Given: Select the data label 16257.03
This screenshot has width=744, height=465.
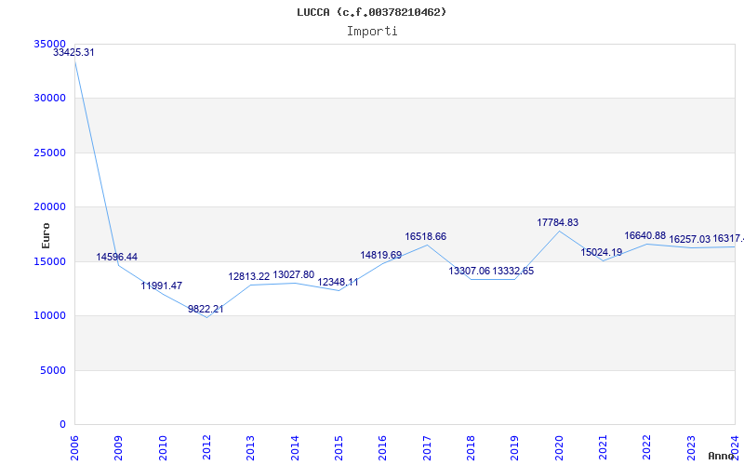Looking at the screenshot, I should [689, 240].
